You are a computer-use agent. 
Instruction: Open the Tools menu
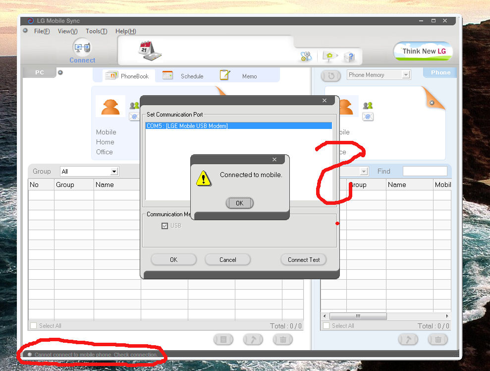pos(96,31)
